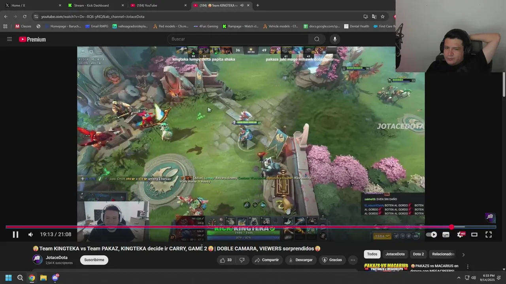Reload the current page
Viewport: 506px width, 284px height.
point(25,17)
